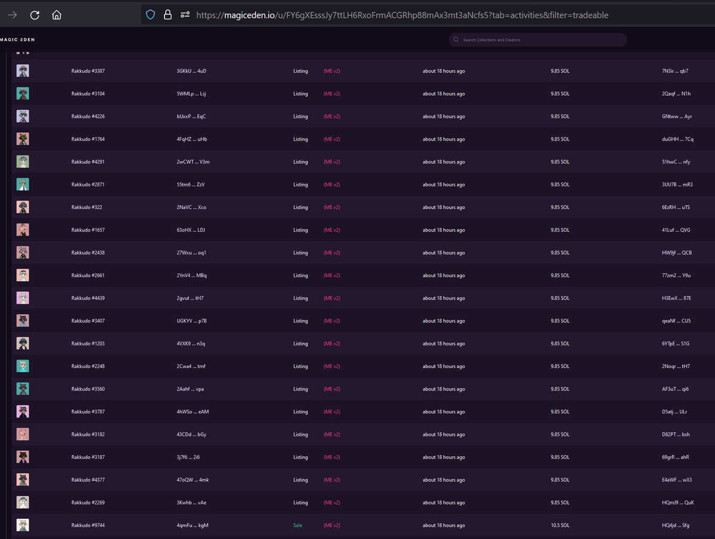Open wallet address 2Qaqf ... N1h

point(676,94)
